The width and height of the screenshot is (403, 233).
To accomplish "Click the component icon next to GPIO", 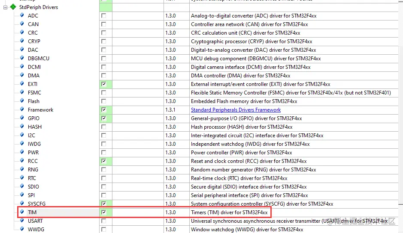I will click(x=22, y=118).
